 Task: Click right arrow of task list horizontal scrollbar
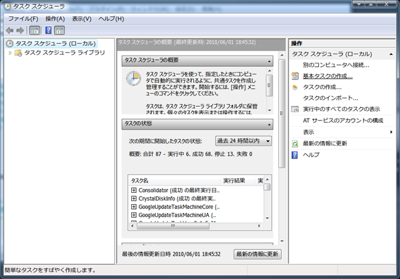[259, 226]
